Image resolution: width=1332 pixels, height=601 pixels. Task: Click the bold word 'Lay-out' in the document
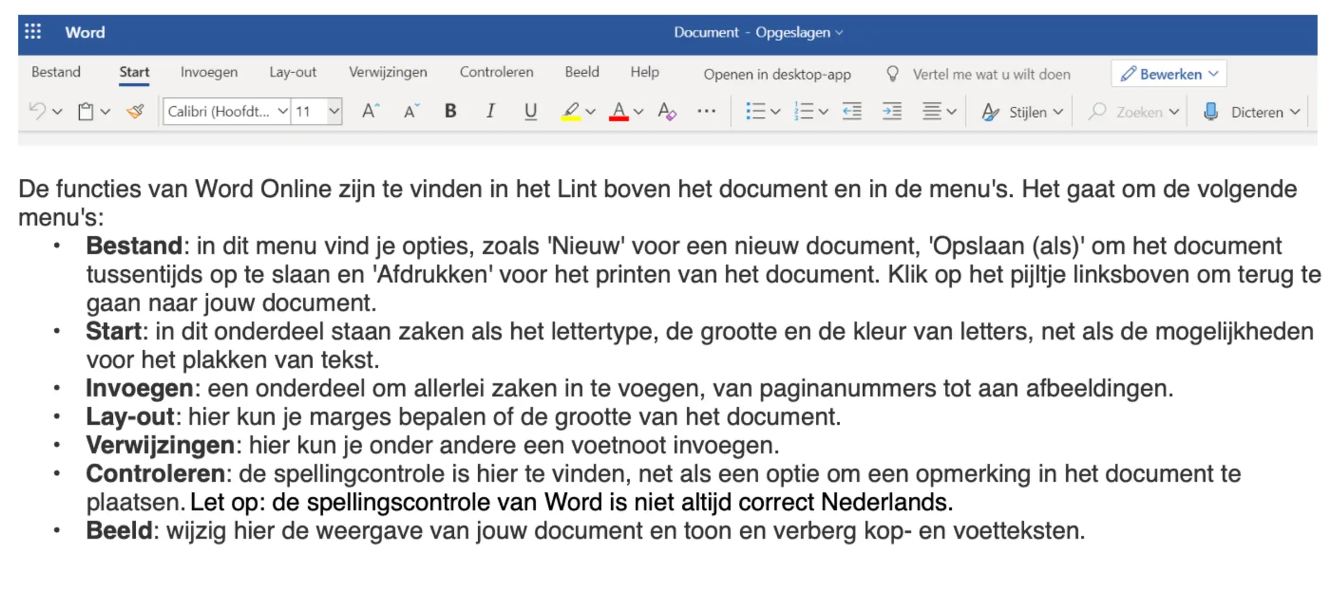point(130,417)
